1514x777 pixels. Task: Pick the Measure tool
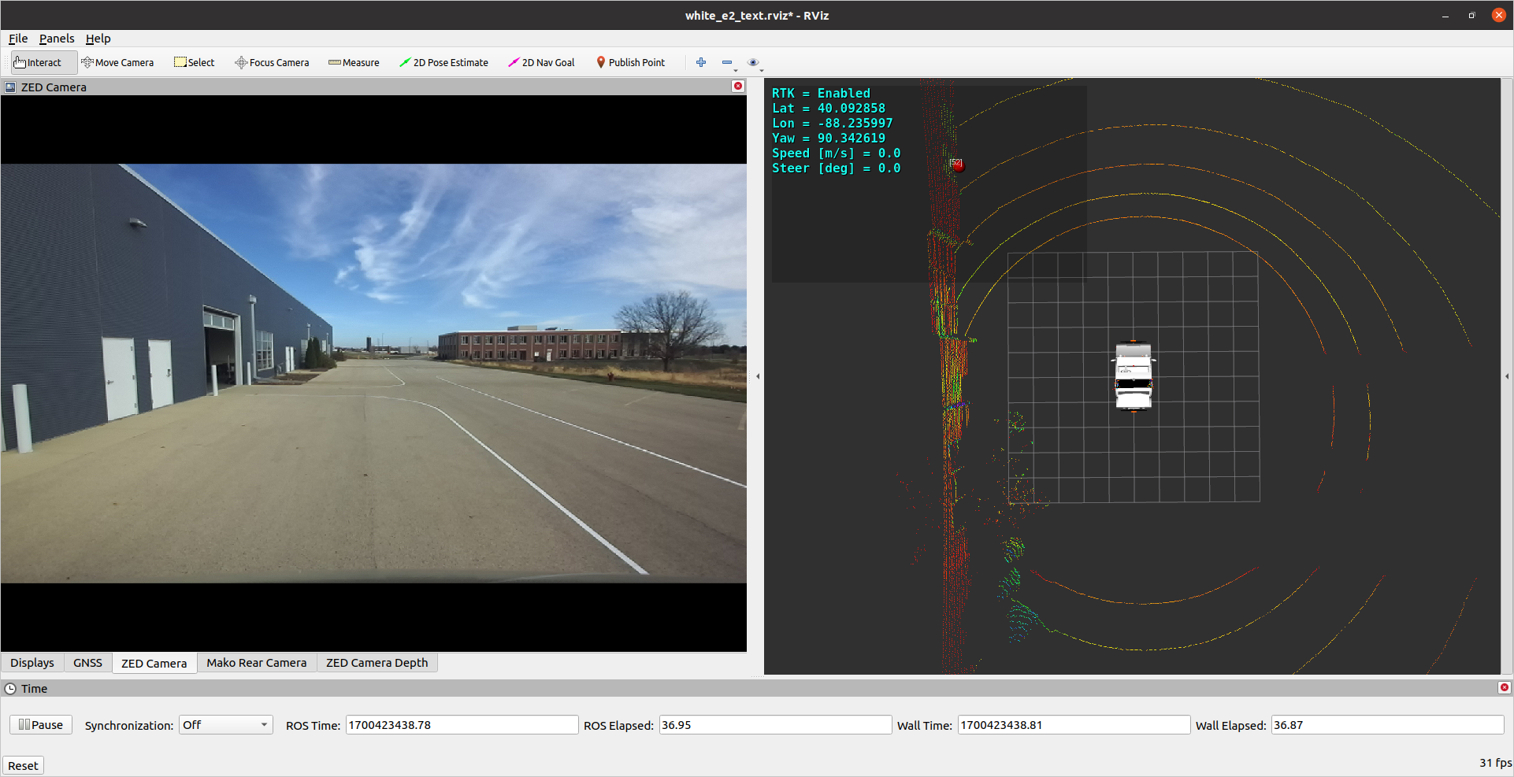[x=354, y=63]
